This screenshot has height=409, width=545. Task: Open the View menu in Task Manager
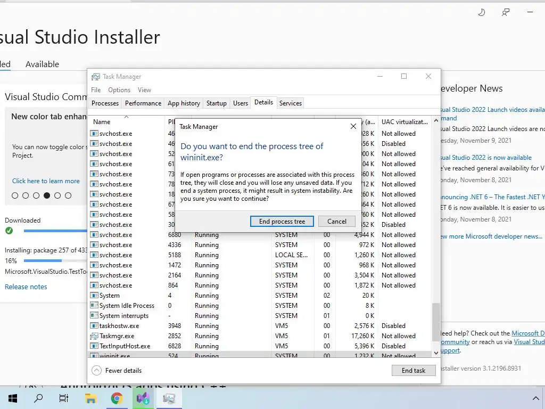pyautogui.click(x=144, y=89)
